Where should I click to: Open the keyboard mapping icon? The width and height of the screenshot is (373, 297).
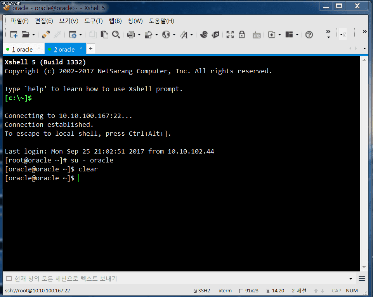coord(257,35)
